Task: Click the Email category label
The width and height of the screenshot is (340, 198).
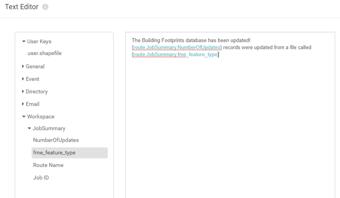Action: coord(33,104)
